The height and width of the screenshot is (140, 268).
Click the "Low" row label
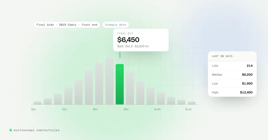[215, 84]
